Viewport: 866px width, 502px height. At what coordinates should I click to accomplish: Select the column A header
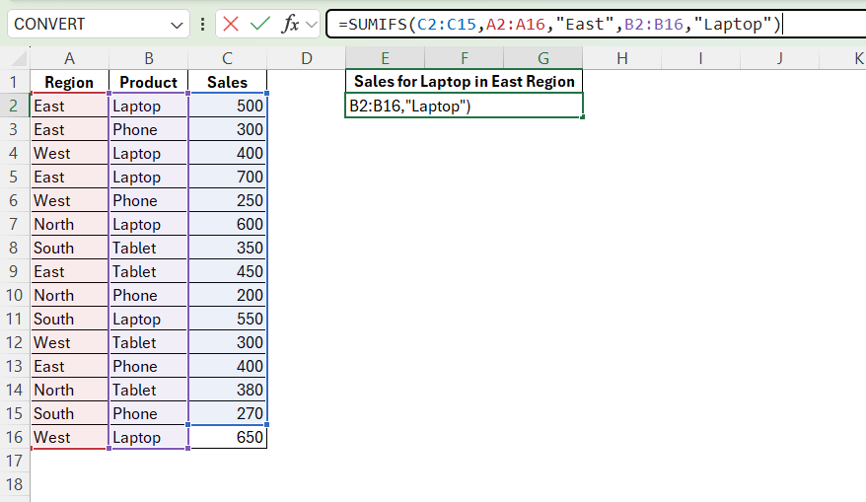click(x=69, y=59)
